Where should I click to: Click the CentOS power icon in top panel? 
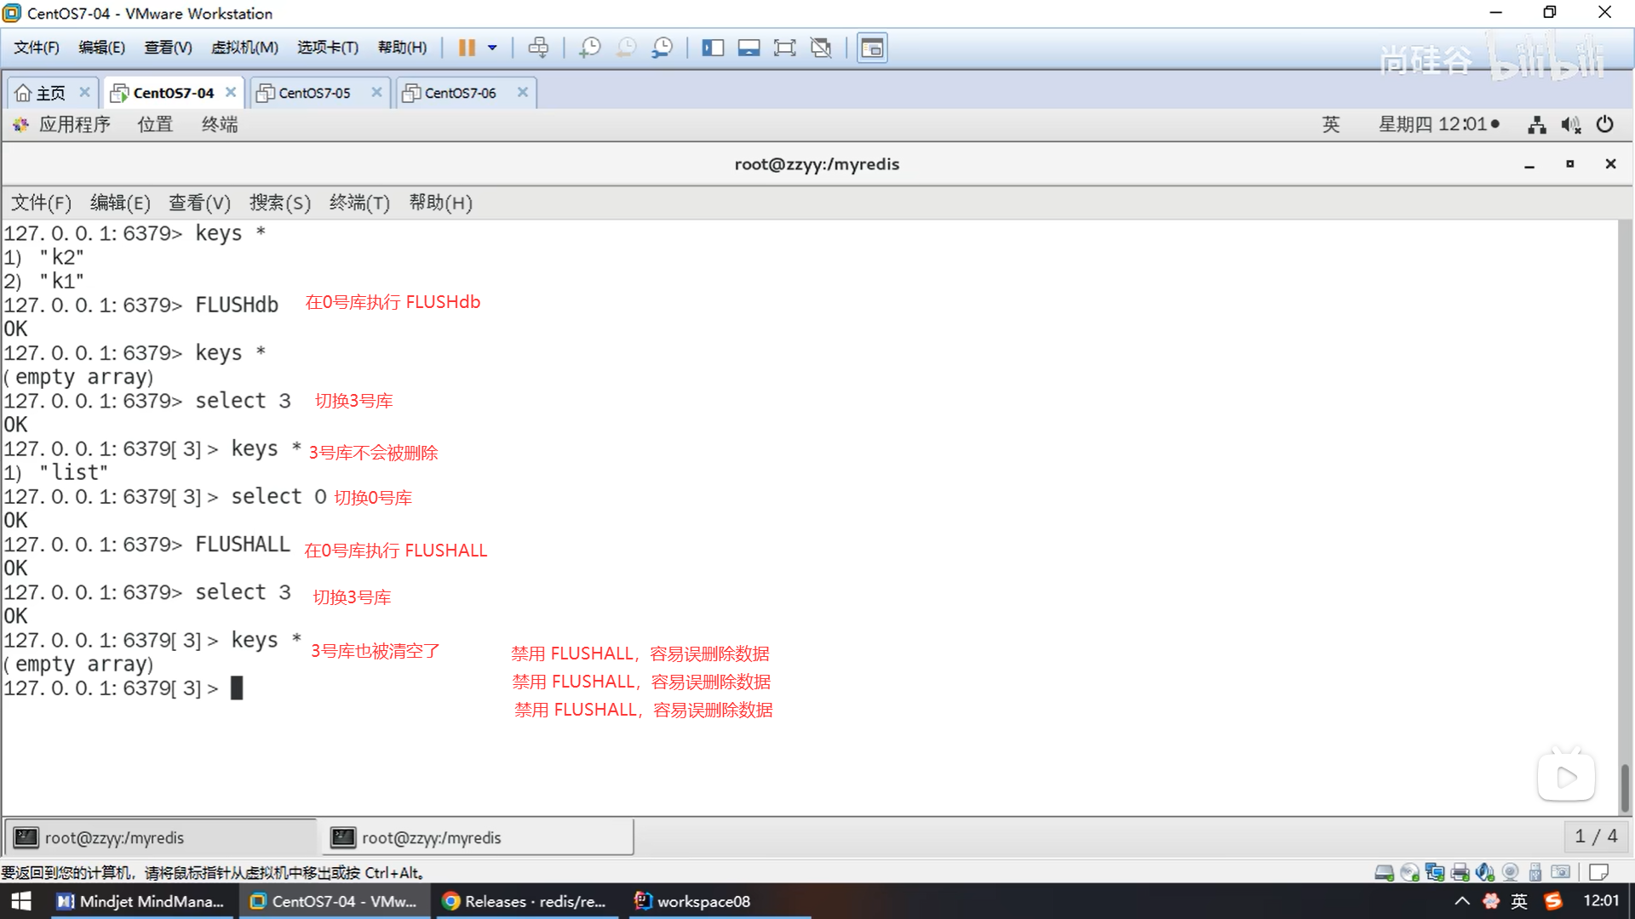click(1604, 124)
